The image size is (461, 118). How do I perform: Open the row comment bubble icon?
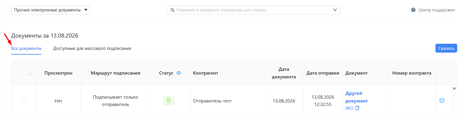tap(442, 101)
